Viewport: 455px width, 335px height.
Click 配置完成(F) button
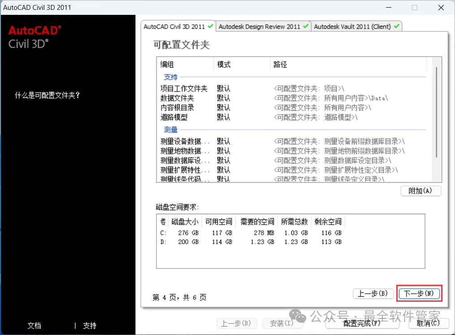coord(362,323)
